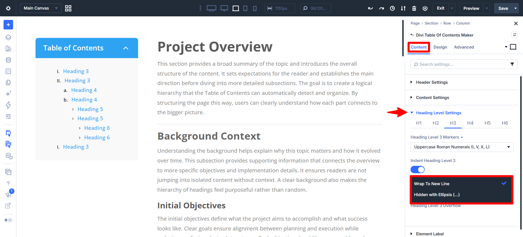The image size is (523, 237).
Task: Toggle Indent Heading Level 3 switch
Action: tap(418, 170)
